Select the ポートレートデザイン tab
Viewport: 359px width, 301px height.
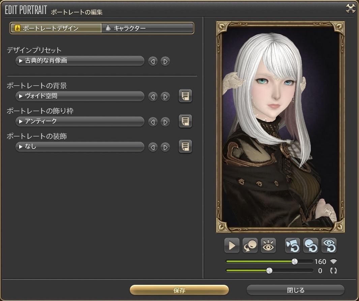coord(56,28)
